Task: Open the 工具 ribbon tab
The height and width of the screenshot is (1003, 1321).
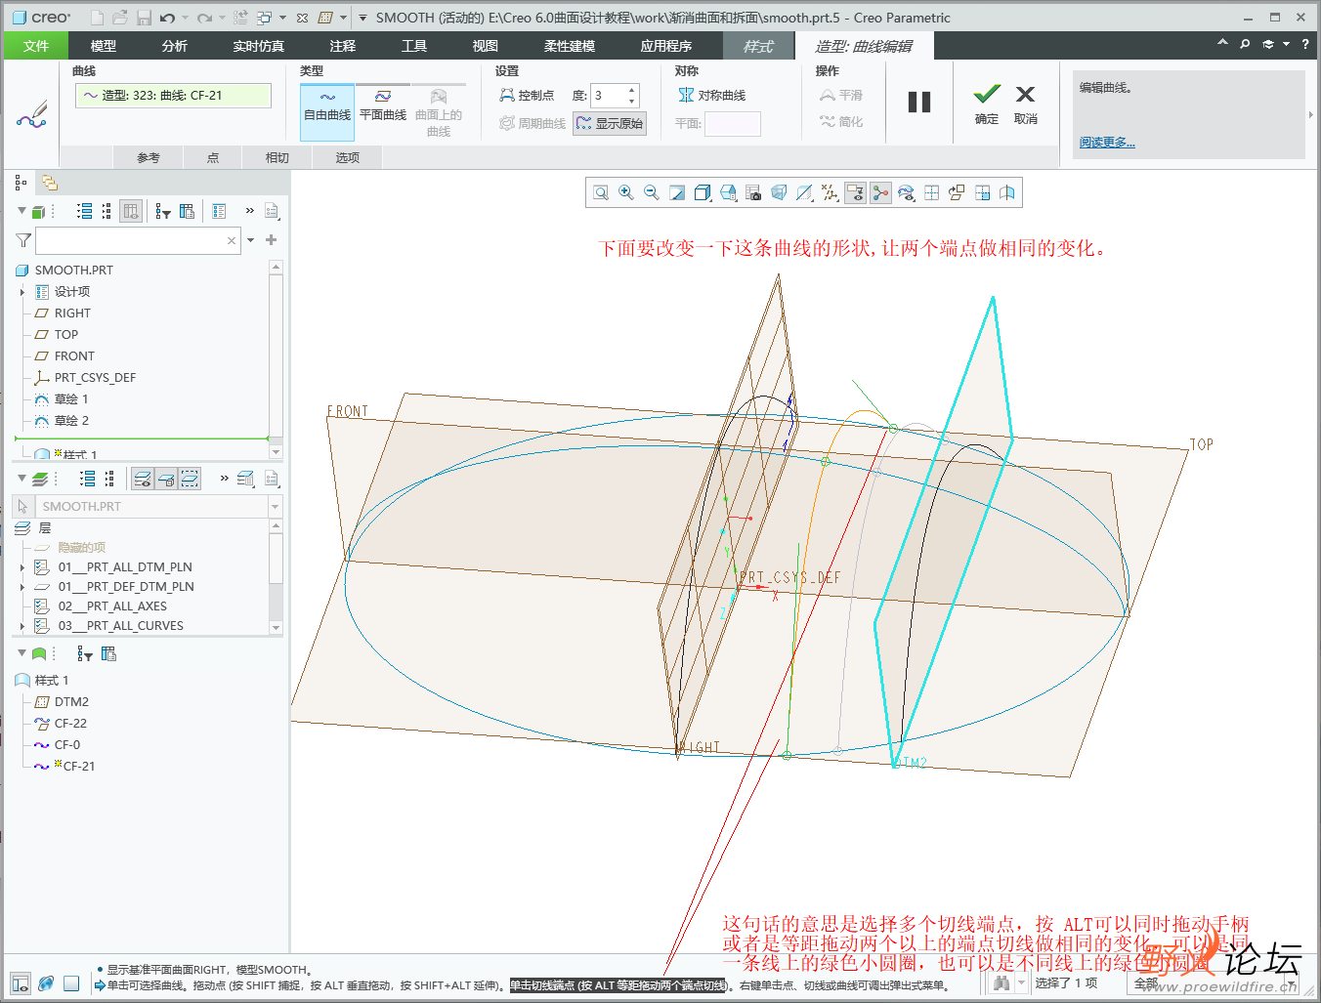Action: (x=414, y=46)
